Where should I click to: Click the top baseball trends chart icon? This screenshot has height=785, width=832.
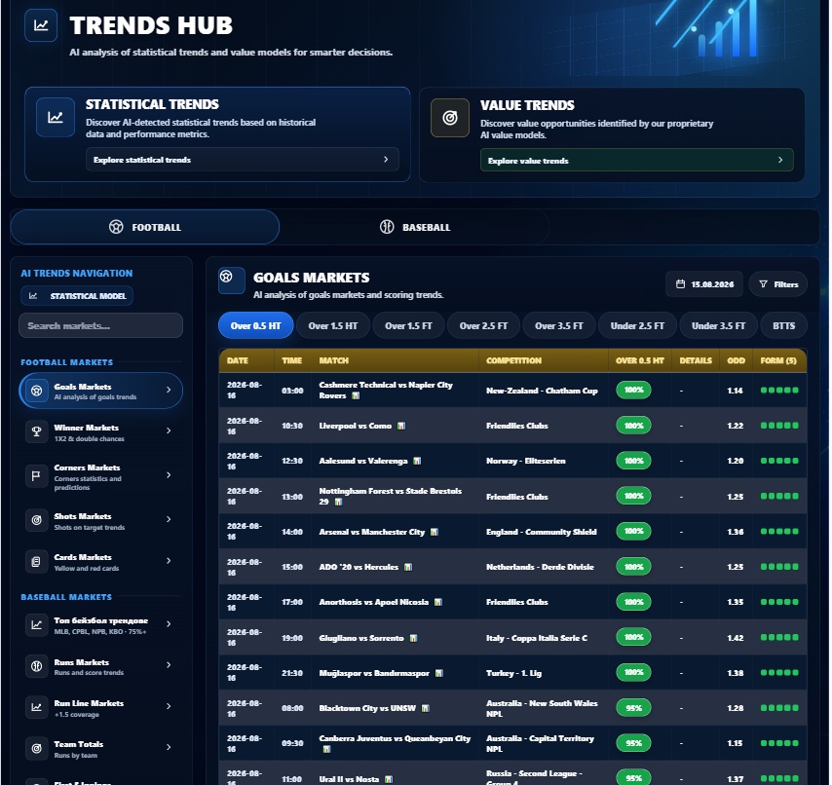pyautogui.click(x=37, y=625)
